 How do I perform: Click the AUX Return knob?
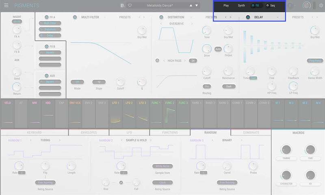(17, 87)
